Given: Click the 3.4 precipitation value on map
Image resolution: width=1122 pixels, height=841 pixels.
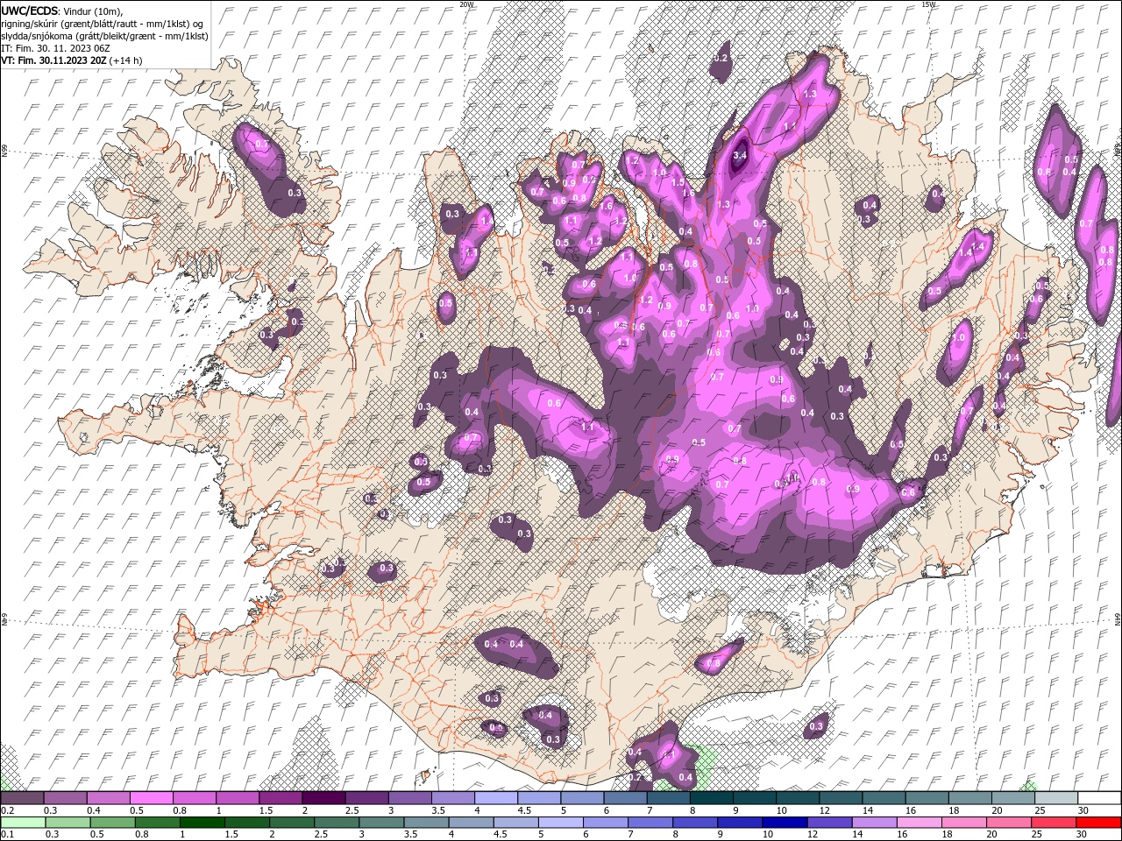Looking at the screenshot, I should (739, 155).
